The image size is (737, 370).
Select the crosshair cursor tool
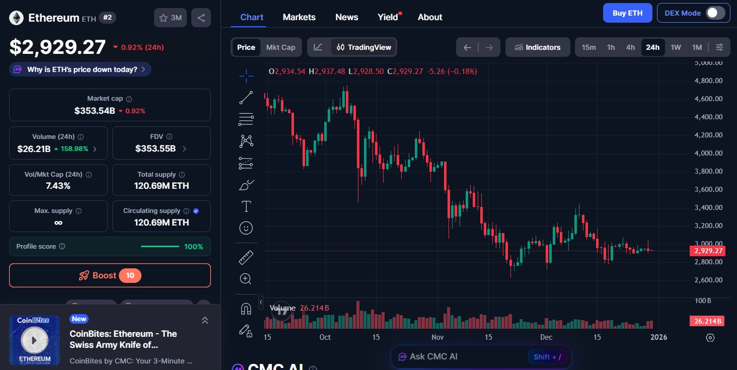(x=246, y=76)
